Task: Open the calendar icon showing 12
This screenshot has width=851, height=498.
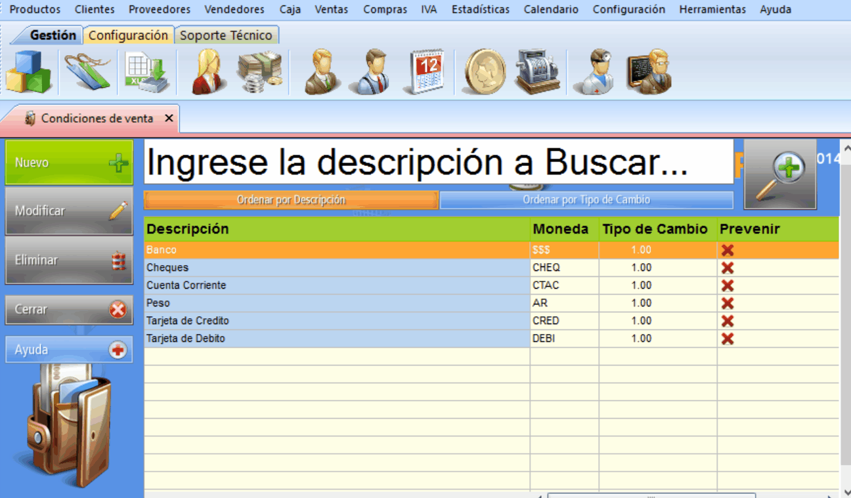Action: 427,72
